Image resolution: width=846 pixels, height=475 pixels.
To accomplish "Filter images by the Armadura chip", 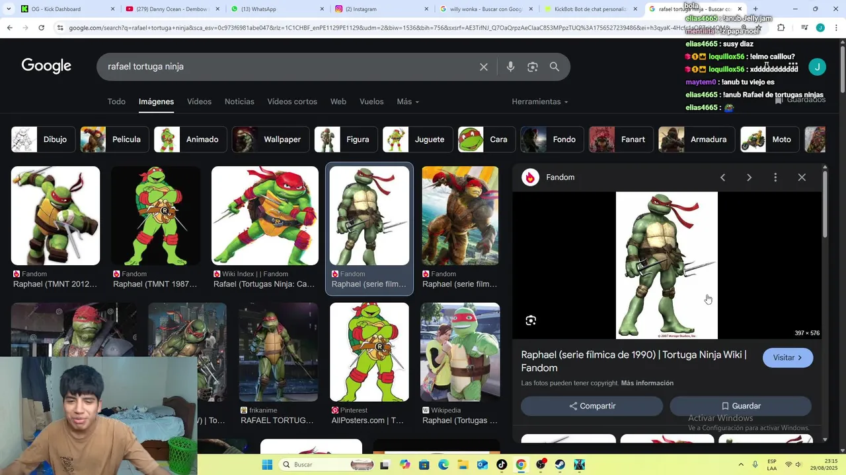I will 696,139.
